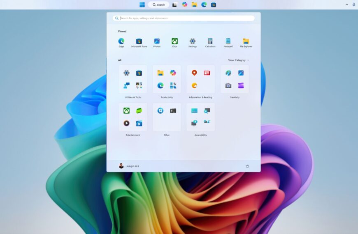Launch Terminal icon in the Other group
The image size is (358, 234).
173,111
